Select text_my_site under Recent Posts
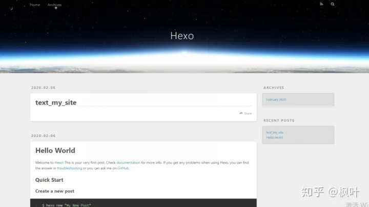This screenshot has width=369, height=207. coord(275,132)
